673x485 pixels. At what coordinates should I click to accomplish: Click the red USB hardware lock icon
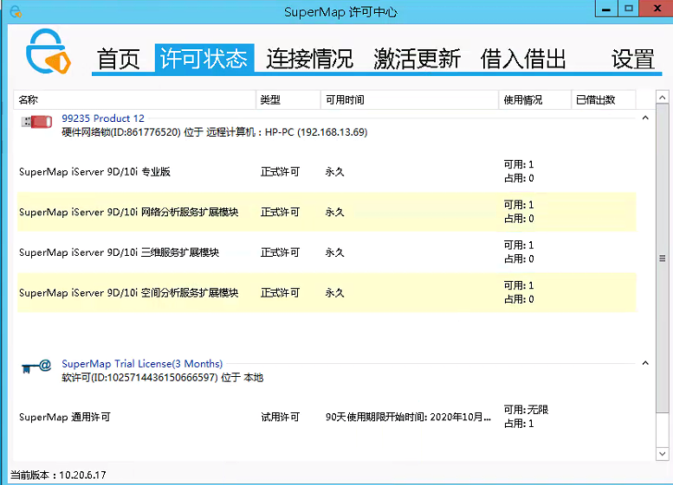37,122
